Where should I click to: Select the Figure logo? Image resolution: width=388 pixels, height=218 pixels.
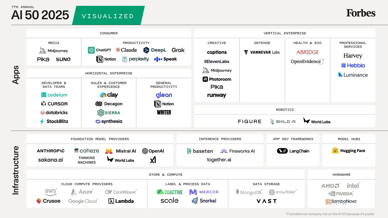point(250,122)
